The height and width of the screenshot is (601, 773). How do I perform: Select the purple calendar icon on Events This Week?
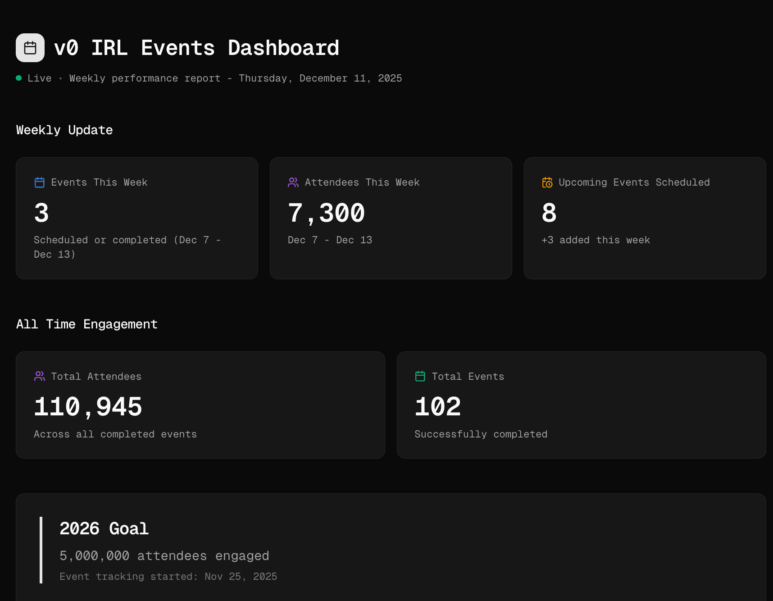point(39,182)
